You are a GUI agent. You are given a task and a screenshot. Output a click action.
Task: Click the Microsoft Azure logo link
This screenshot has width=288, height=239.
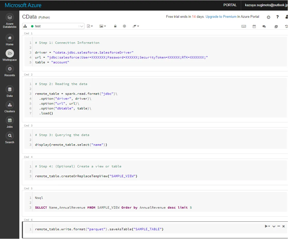(x=23, y=5)
